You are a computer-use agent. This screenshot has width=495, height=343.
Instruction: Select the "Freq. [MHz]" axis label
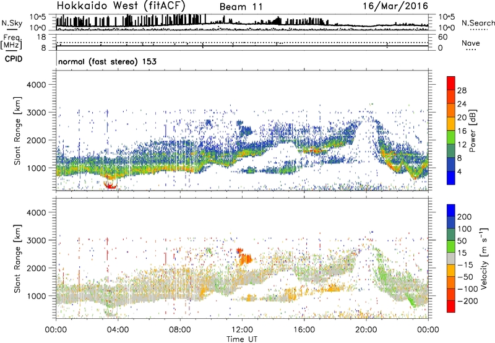[x=11, y=41]
